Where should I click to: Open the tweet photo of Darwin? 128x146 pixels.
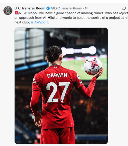61,86
